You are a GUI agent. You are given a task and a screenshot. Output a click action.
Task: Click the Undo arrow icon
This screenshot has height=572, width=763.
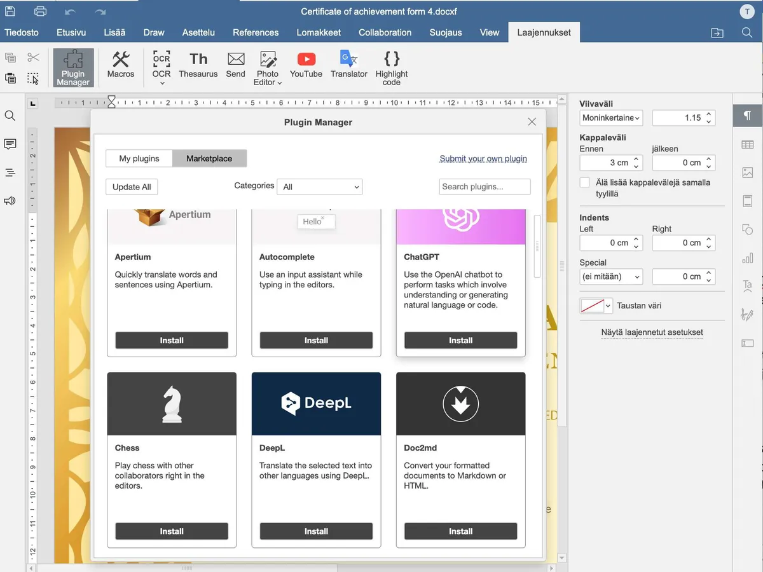click(x=70, y=11)
